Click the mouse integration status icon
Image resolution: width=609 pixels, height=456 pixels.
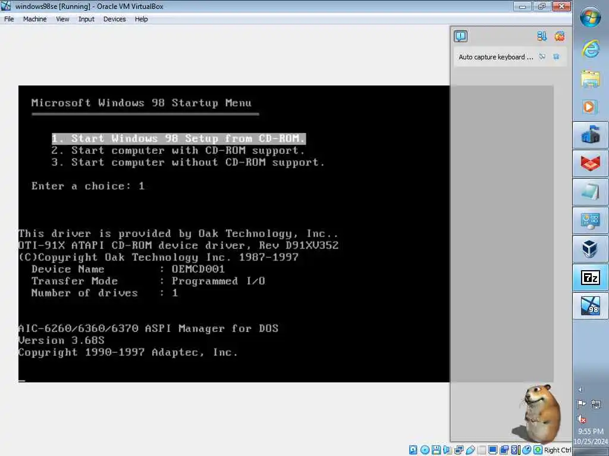527,450
